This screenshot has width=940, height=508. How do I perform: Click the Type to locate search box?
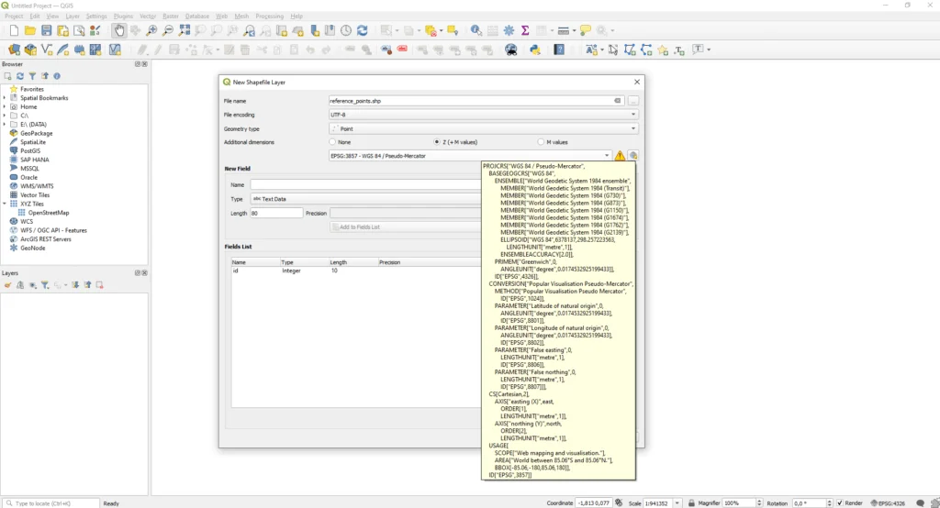coord(51,503)
